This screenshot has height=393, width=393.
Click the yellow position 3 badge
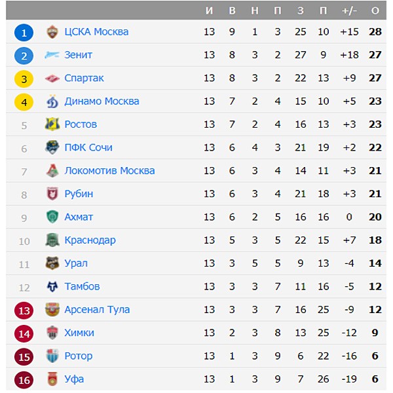coord(24,79)
